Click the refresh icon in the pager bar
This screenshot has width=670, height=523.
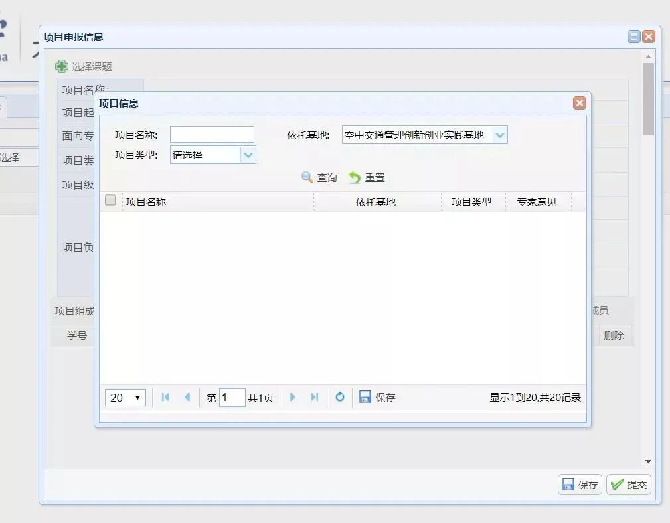[x=339, y=397]
